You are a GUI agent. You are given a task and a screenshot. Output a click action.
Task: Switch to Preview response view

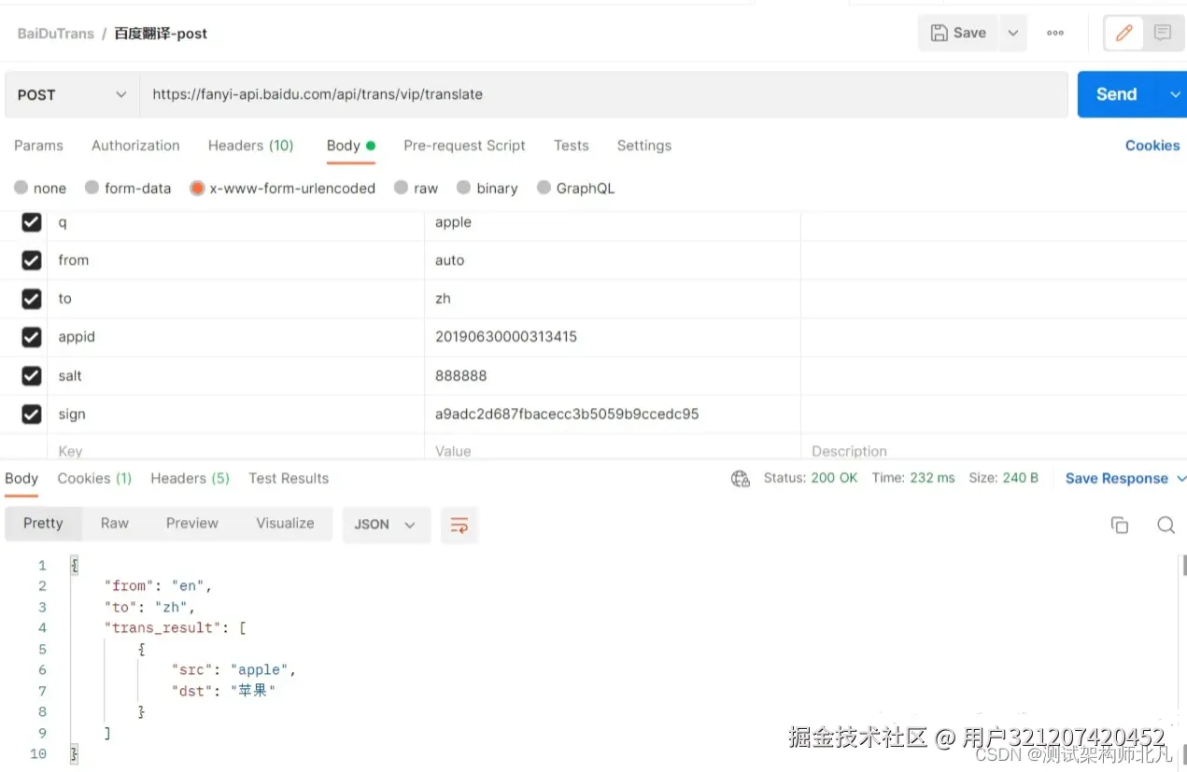[192, 524]
